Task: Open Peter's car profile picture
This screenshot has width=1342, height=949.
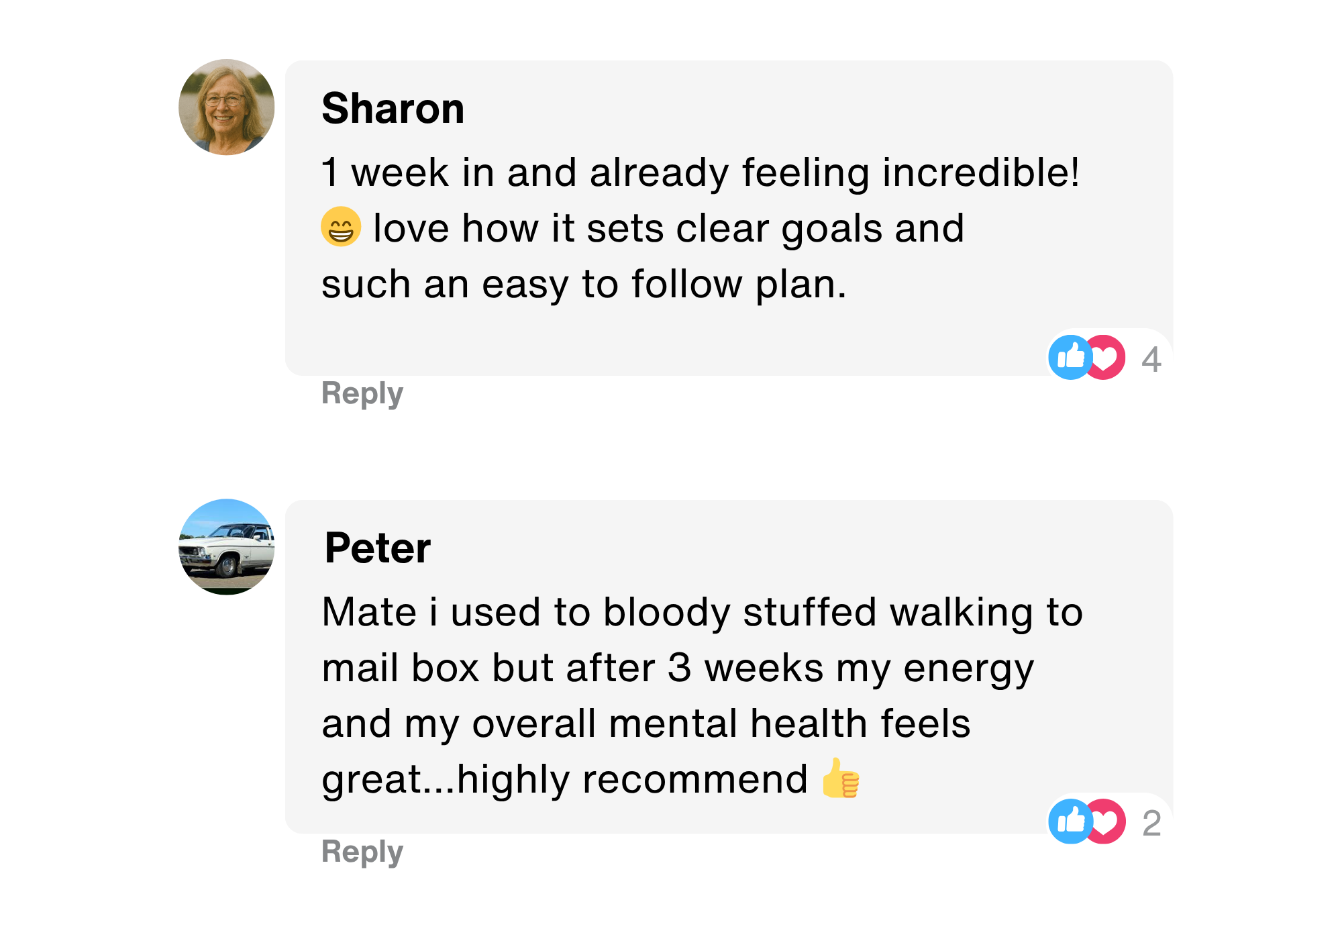Action: [x=227, y=547]
